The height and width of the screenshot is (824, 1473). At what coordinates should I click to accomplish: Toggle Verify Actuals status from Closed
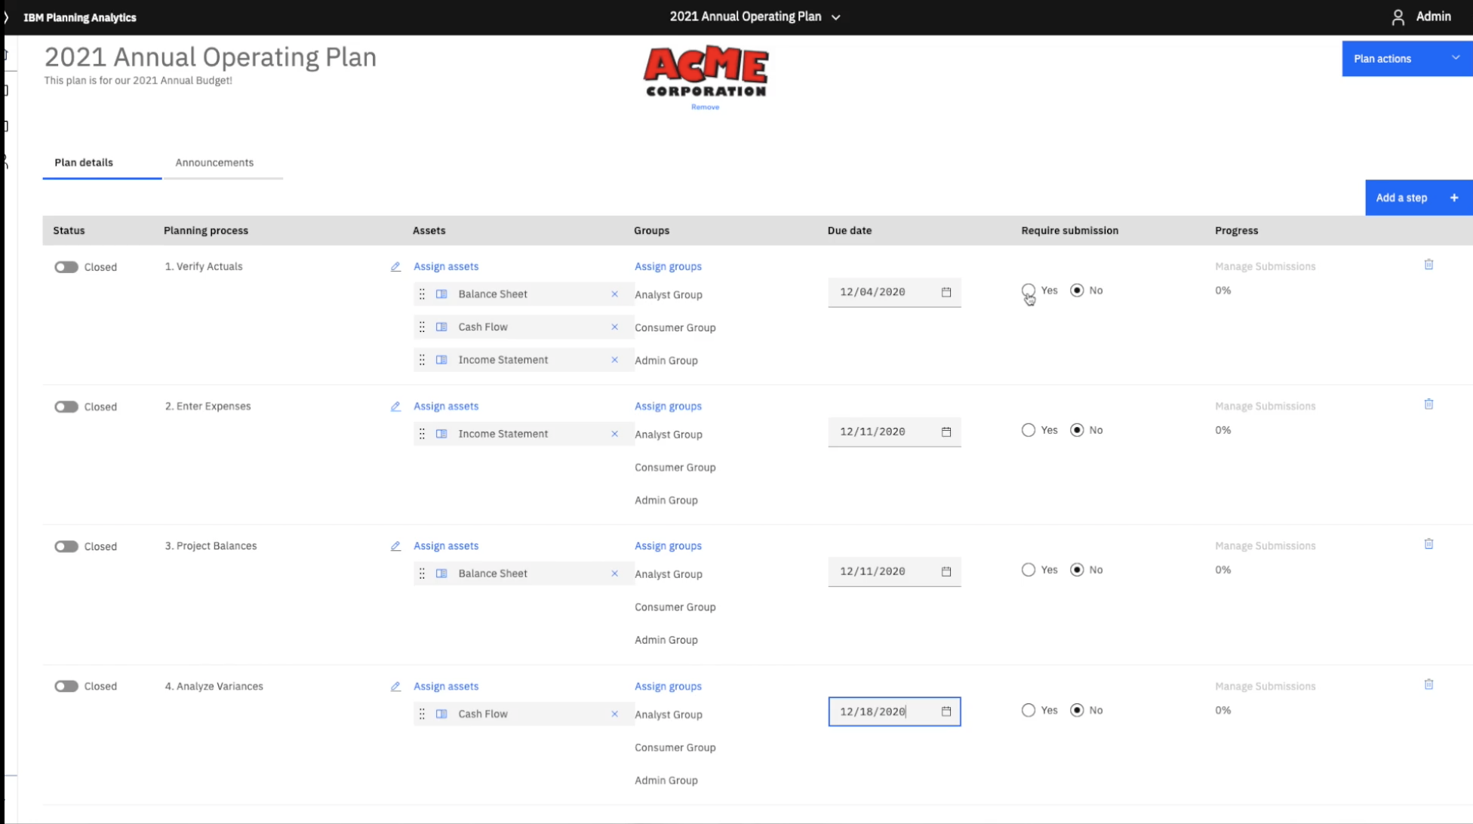(66, 266)
